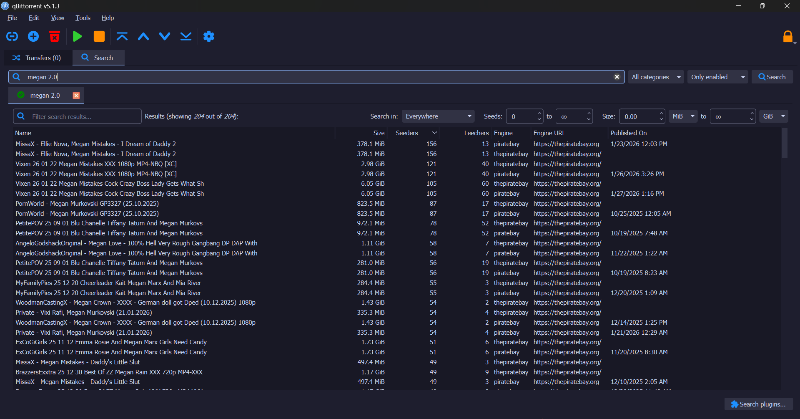
Task: Select the row published 10/25/2025 12:05 AM
Action: [397, 213]
